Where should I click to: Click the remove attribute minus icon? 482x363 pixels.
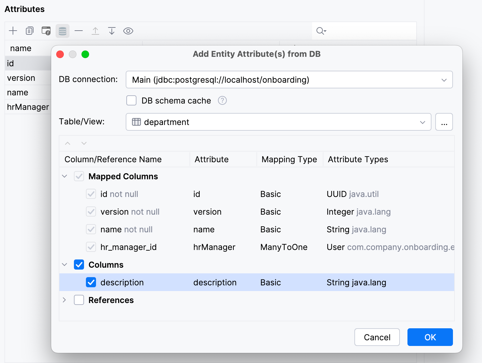click(79, 31)
